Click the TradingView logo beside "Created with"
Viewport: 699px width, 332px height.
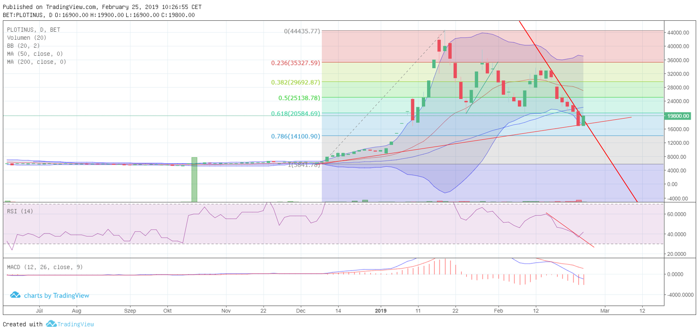point(51,324)
